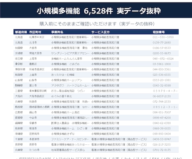Image resolution: width=192 pixels, height=159 pixels.
Task: Click the 富士市 city cell
Action: click(x=33, y=85)
